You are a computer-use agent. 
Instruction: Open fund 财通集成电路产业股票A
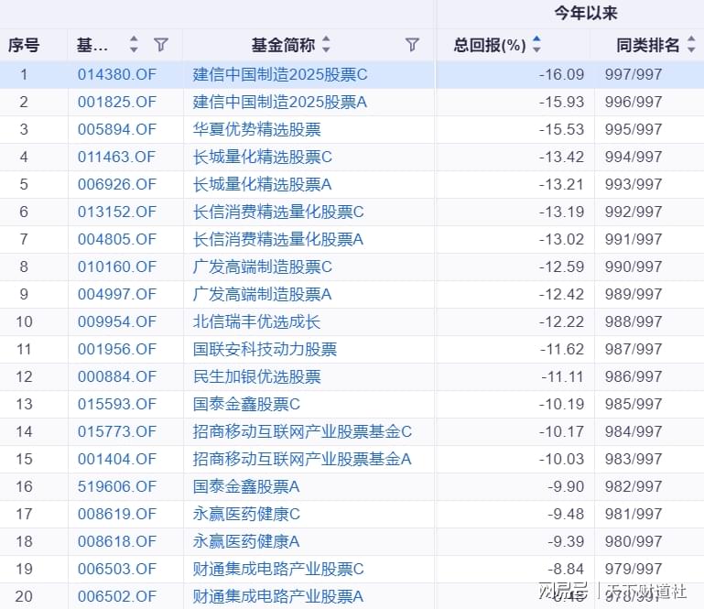pyautogui.click(x=278, y=596)
